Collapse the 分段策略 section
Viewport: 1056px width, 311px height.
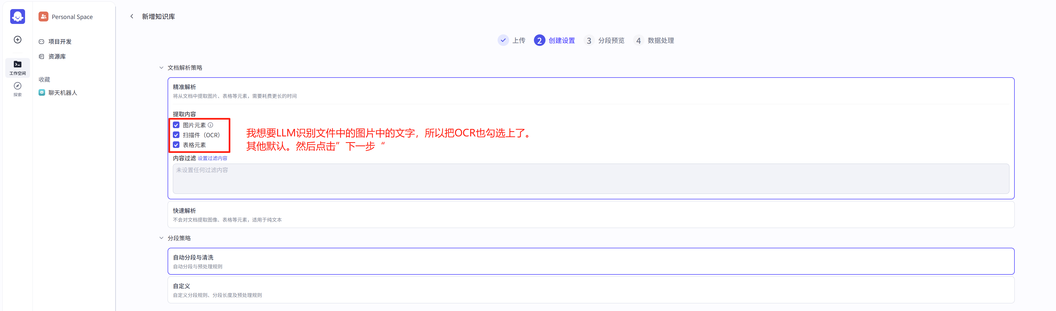[x=161, y=238]
